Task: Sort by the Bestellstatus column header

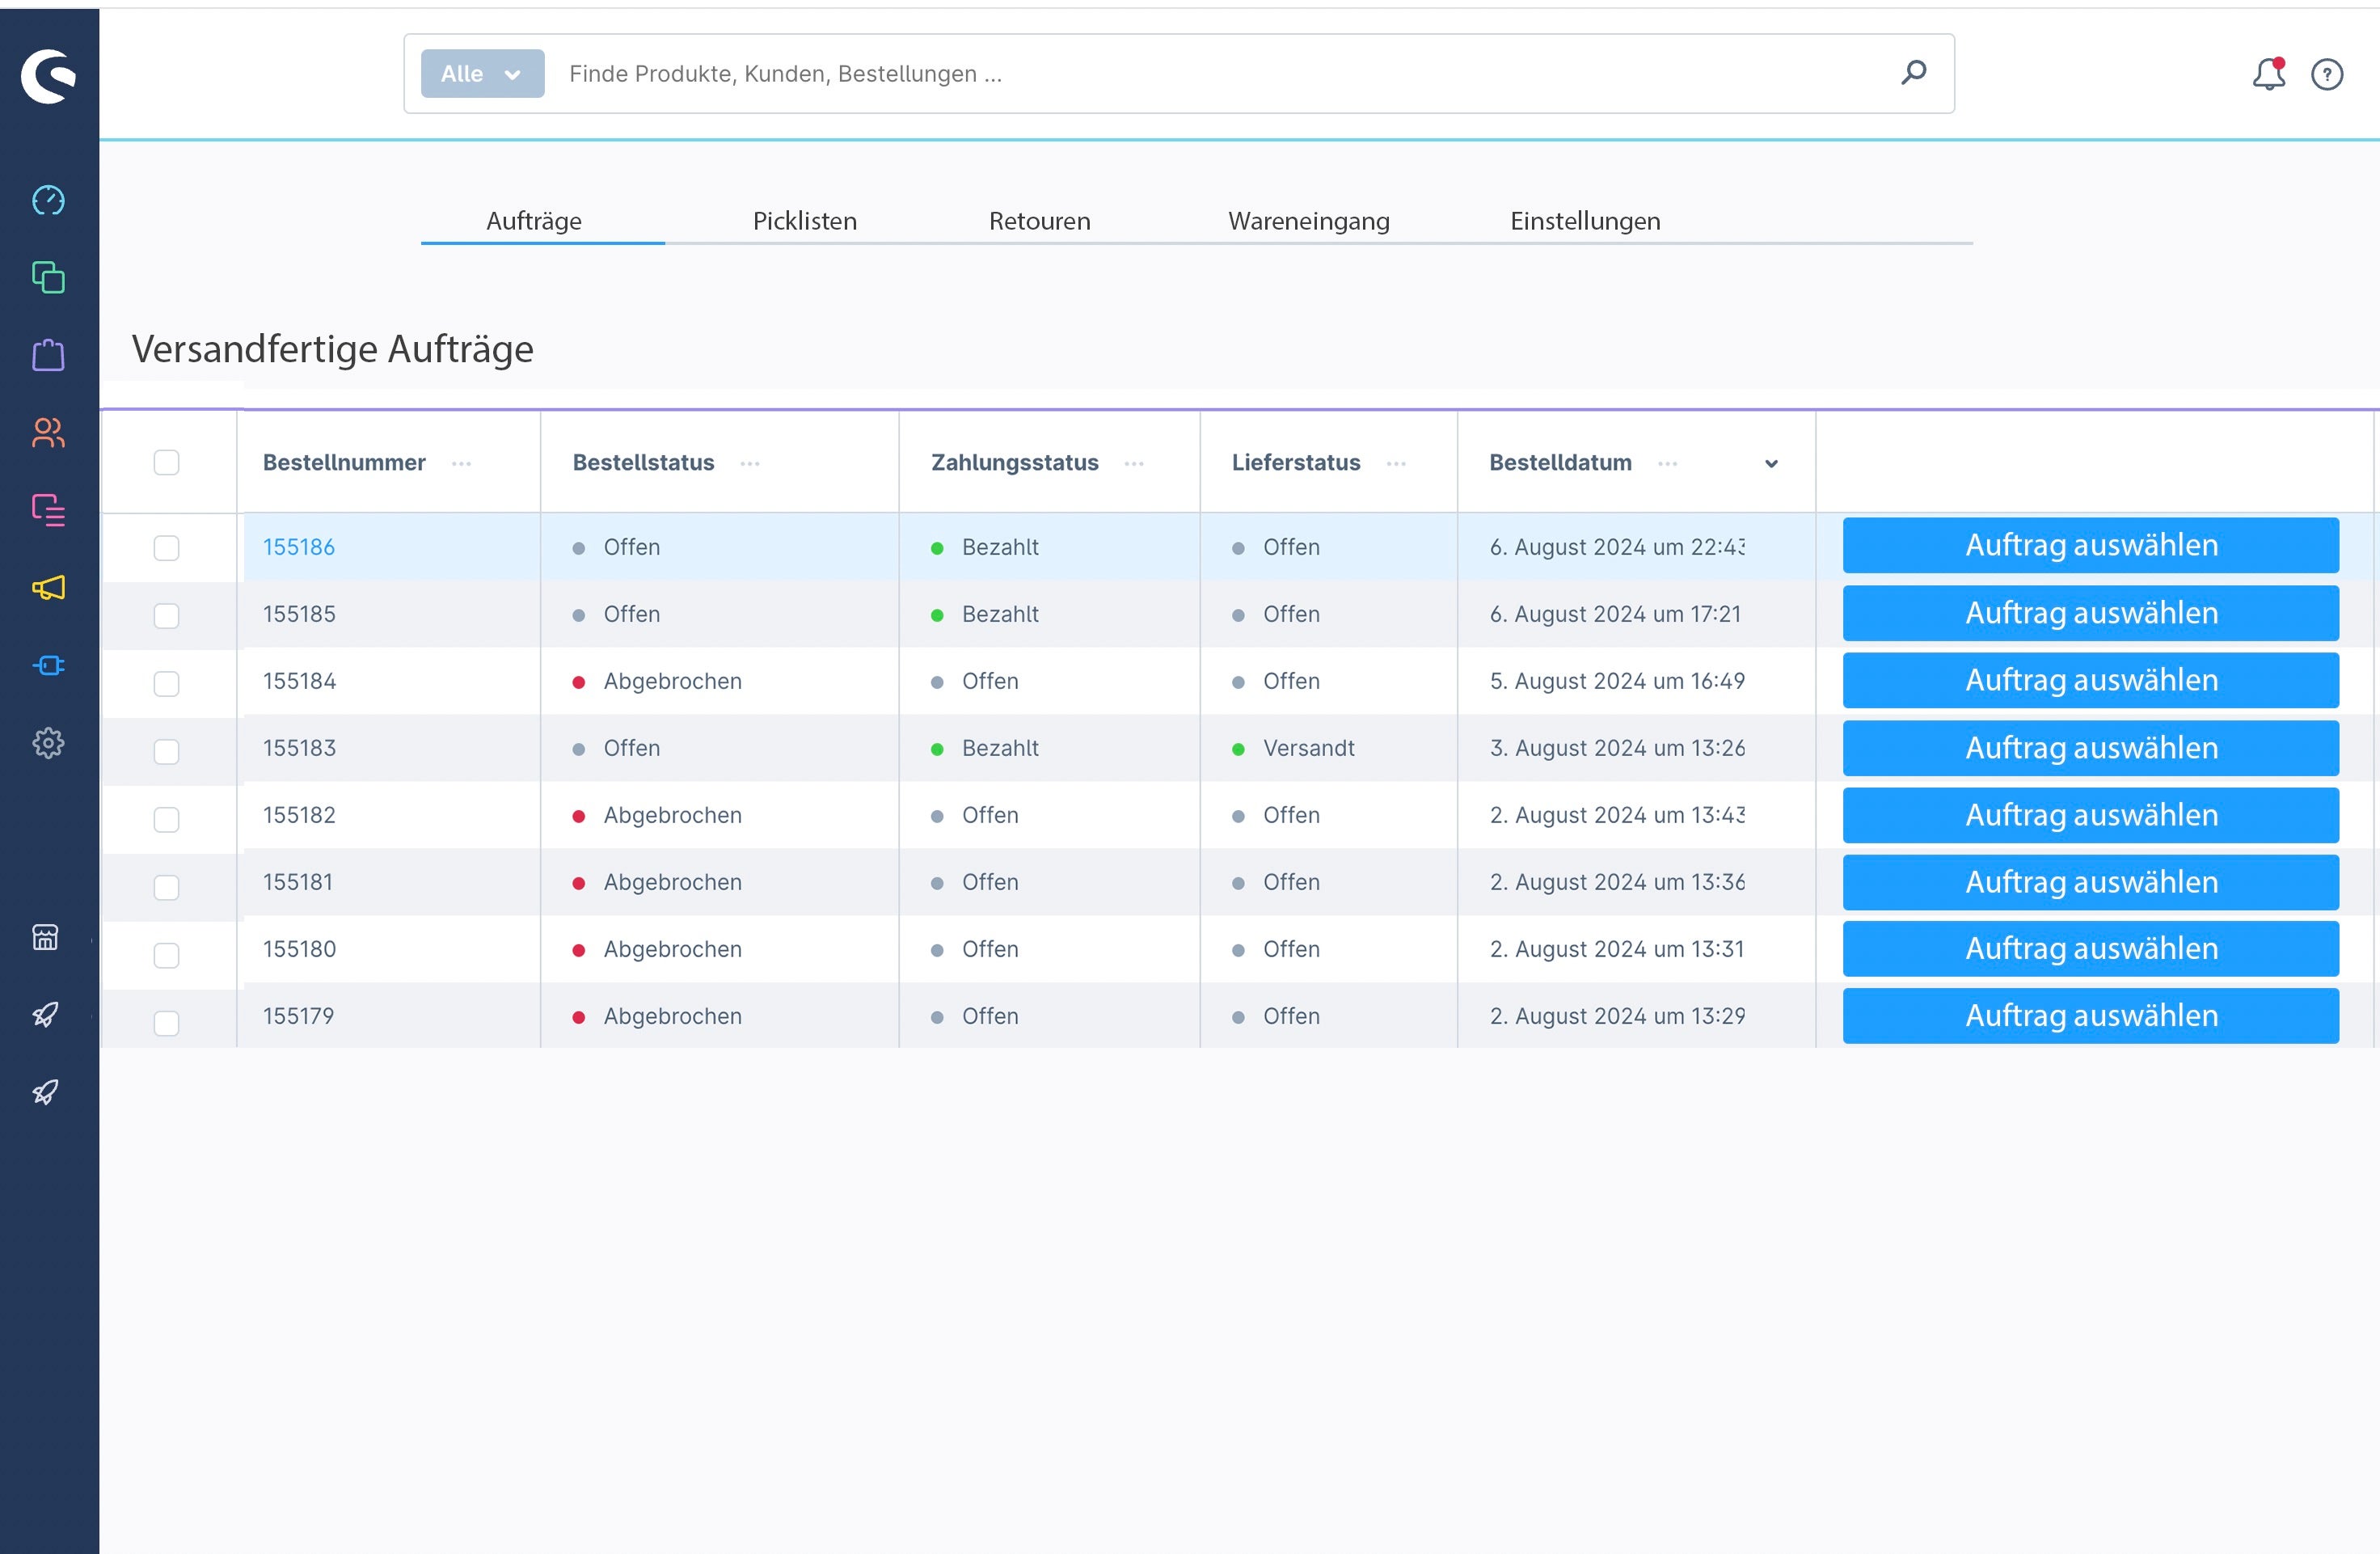Action: click(643, 463)
